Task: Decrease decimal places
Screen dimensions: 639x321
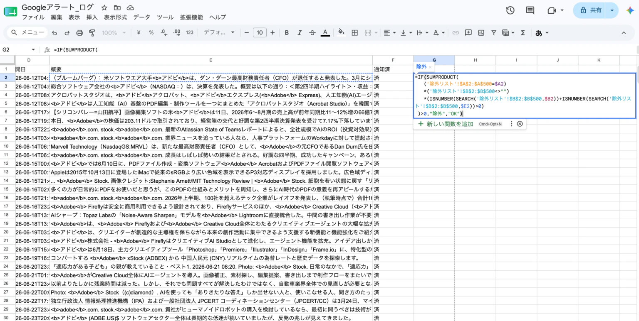Action: (164, 32)
